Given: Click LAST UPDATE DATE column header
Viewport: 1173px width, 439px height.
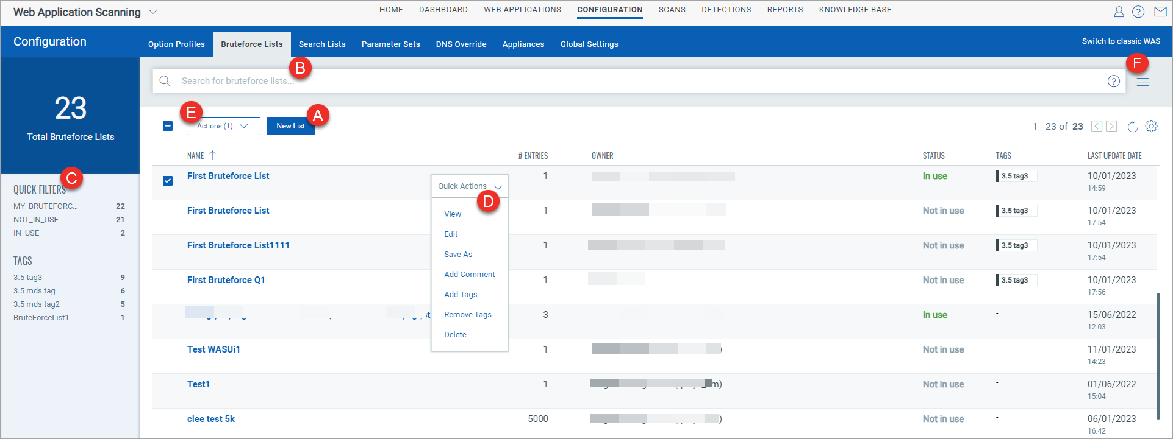Looking at the screenshot, I should (x=1114, y=156).
